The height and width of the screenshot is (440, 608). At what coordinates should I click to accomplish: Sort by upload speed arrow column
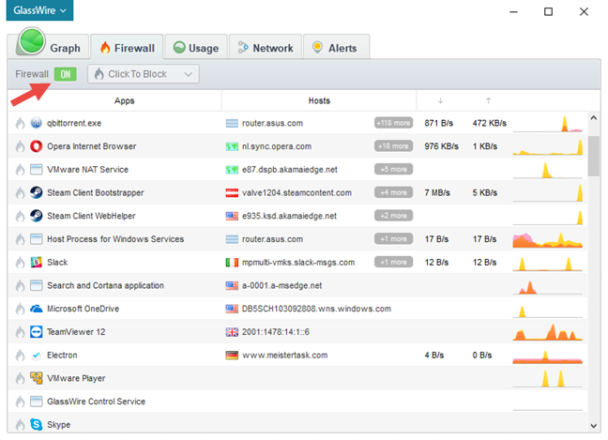click(488, 100)
